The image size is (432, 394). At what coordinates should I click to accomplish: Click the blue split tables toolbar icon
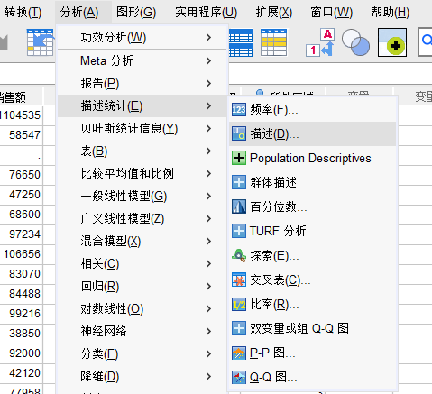(241, 42)
